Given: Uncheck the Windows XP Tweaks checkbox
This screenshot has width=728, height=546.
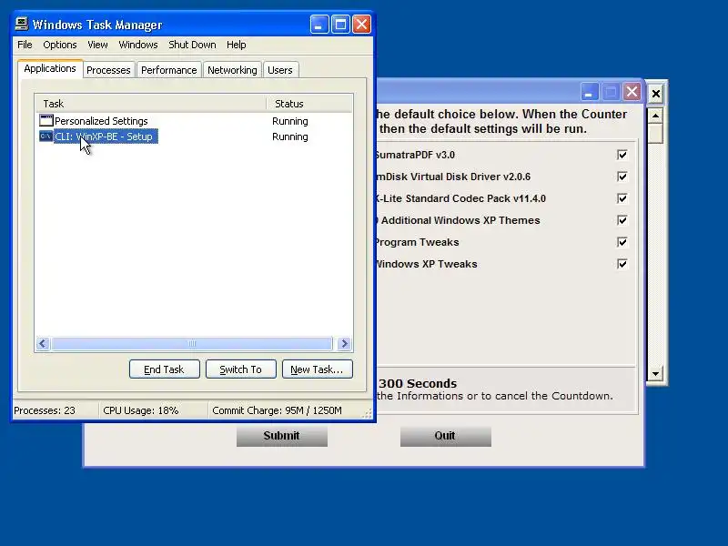Looking at the screenshot, I should (x=622, y=264).
